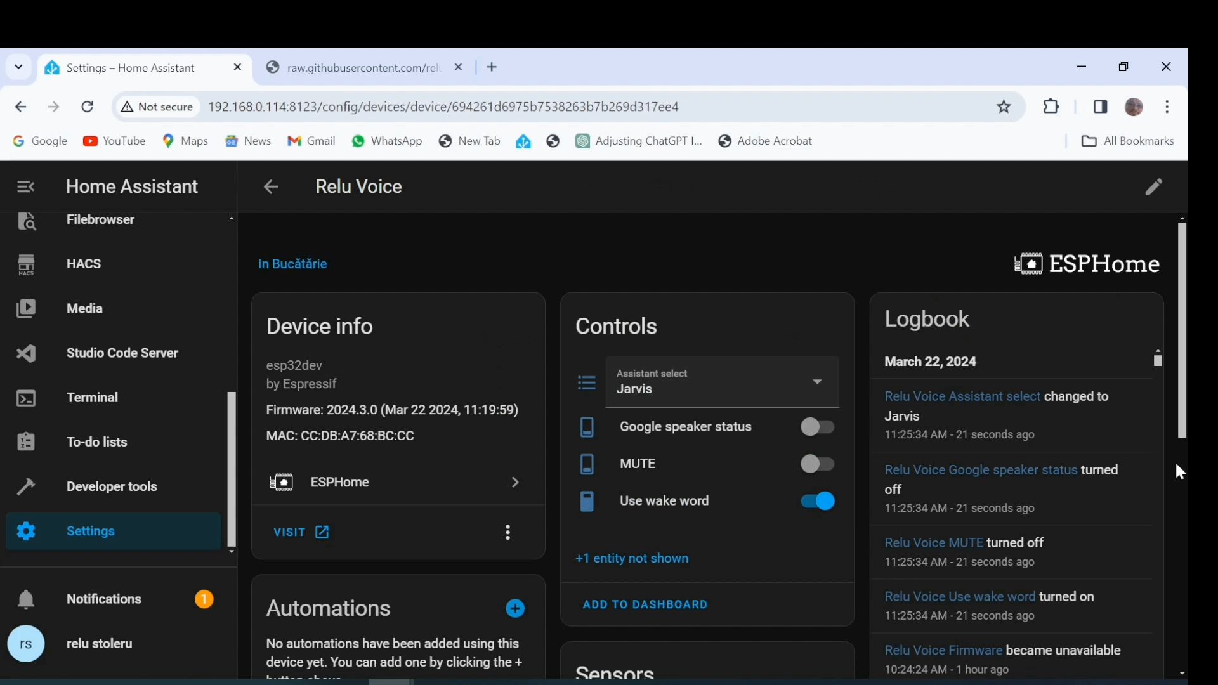
Task: Show the +1 entity not shown
Action: tap(632, 559)
